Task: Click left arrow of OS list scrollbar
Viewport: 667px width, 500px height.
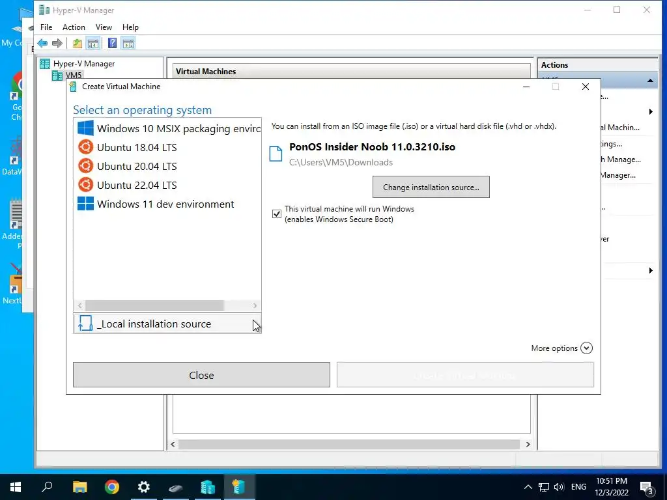Action: (x=80, y=306)
